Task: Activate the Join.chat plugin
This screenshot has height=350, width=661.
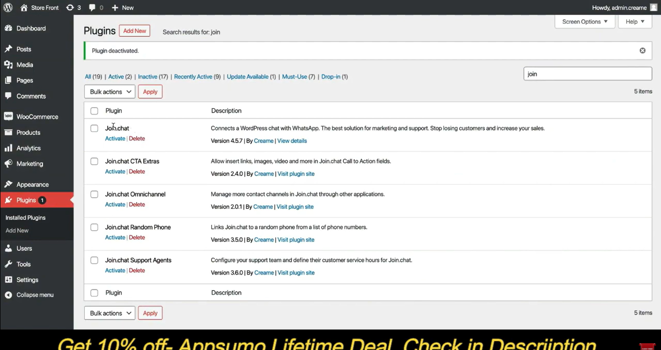Action: [115, 139]
